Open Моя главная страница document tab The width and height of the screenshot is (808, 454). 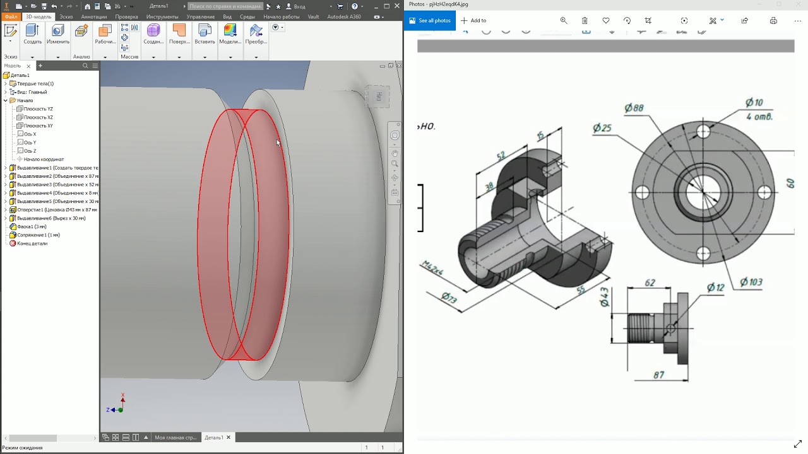pos(175,437)
